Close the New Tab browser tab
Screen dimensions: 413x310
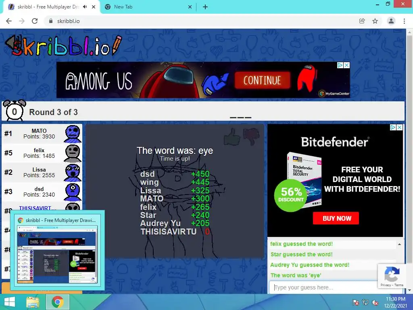[x=190, y=7]
